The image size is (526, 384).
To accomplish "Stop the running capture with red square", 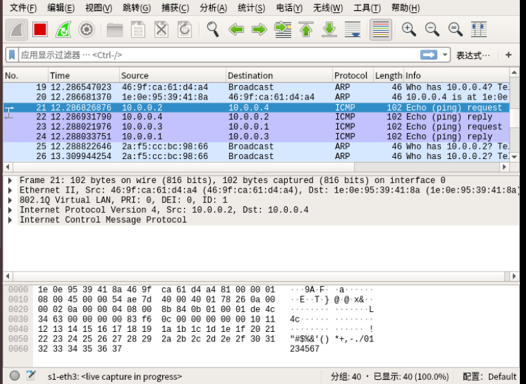I will click(x=40, y=29).
